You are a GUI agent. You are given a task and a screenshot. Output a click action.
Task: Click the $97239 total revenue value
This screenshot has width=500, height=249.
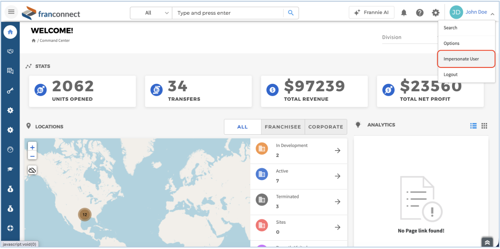314,86
